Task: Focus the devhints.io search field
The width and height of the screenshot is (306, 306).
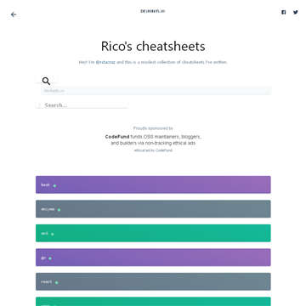Action: click(156, 91)
